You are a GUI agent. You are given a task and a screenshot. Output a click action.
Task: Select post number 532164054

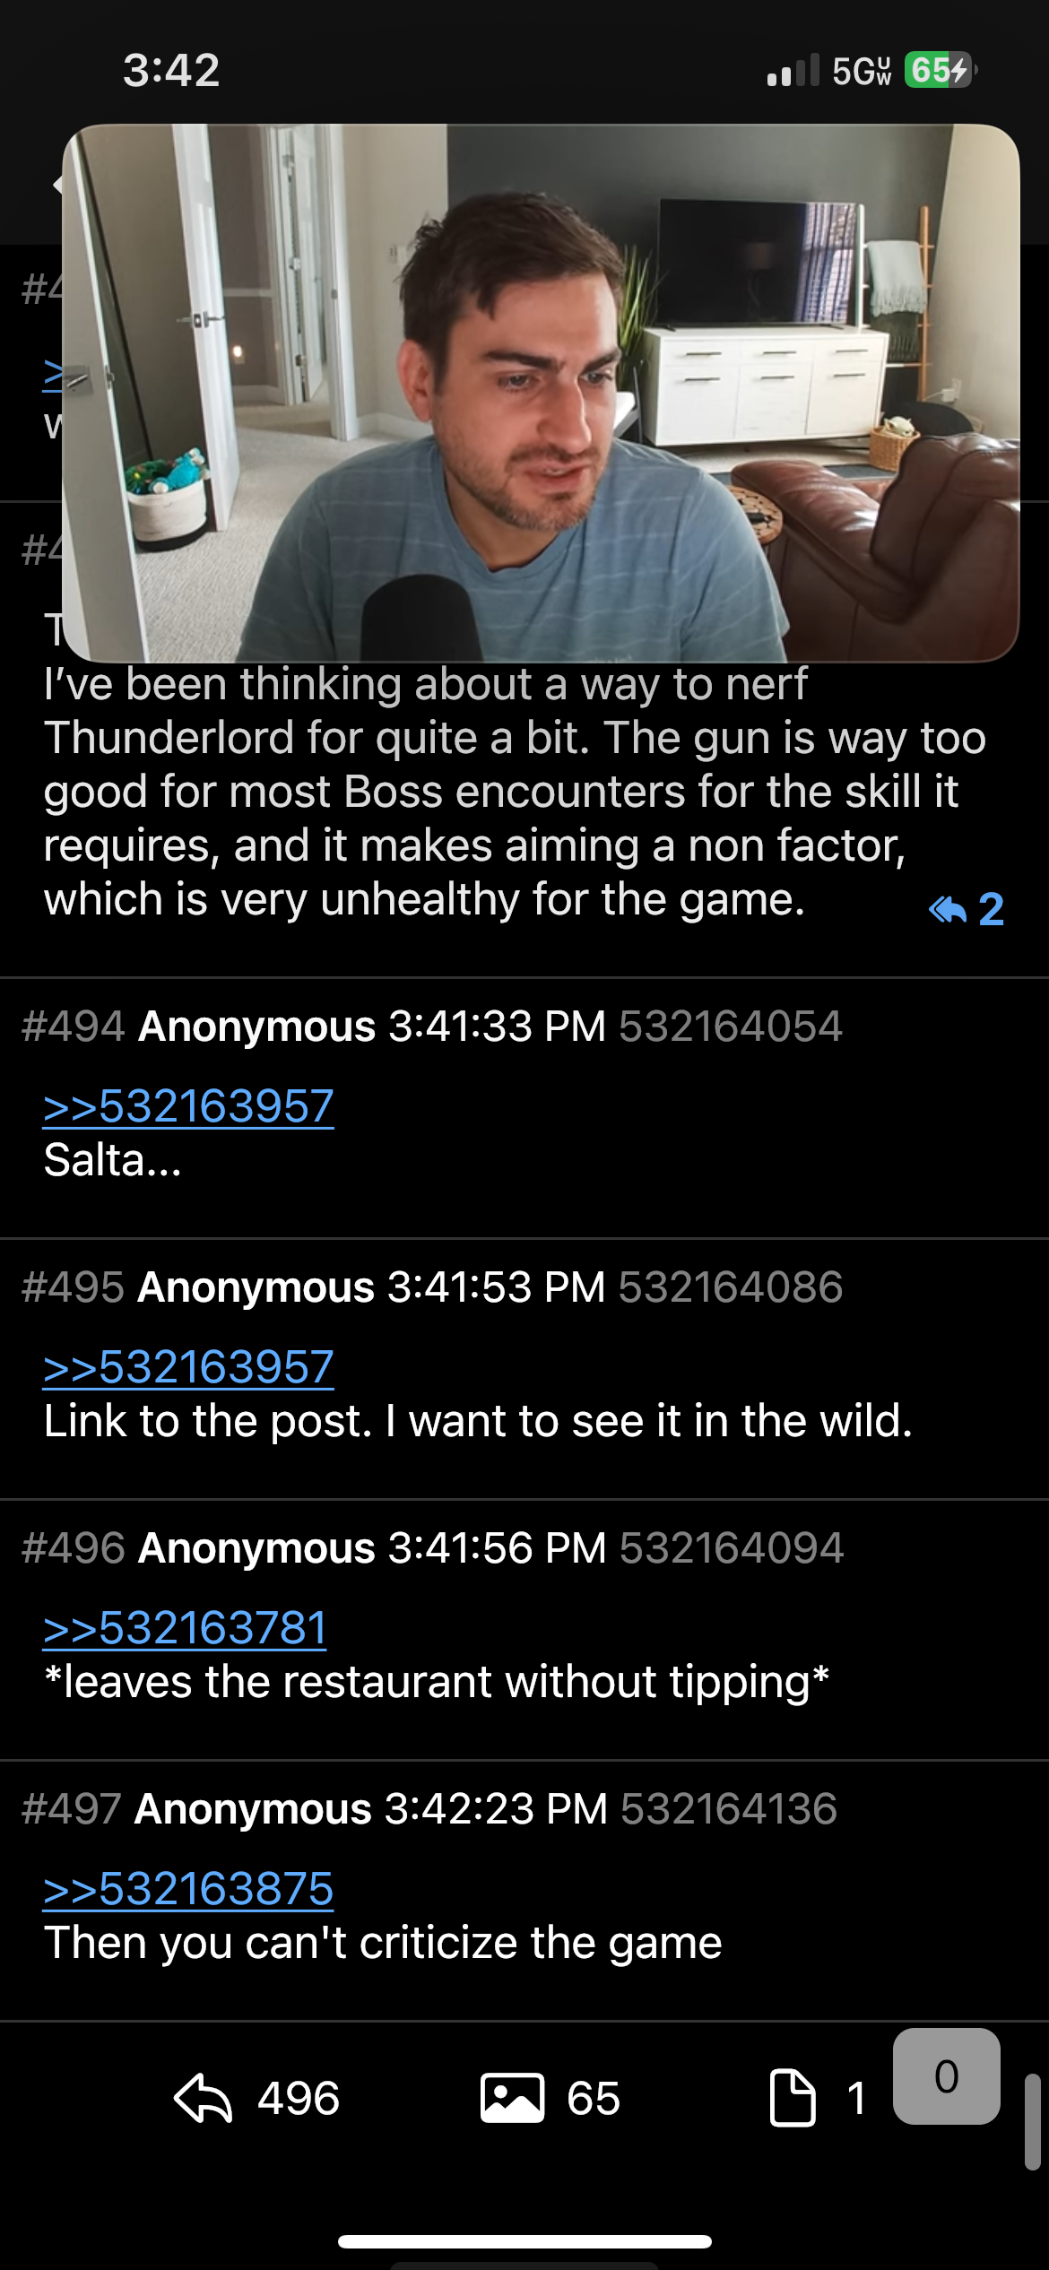pyautogui.click(x=731, y=1027)
